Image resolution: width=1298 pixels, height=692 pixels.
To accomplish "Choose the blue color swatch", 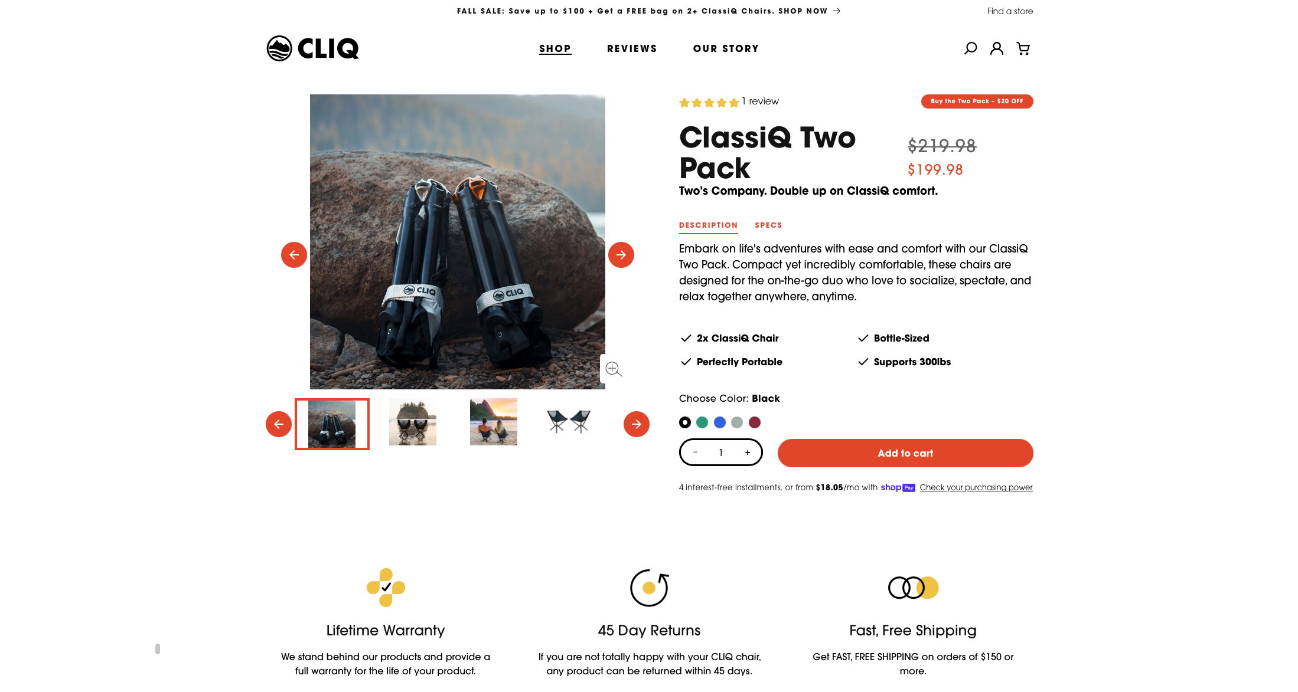I will pos(720,422).
